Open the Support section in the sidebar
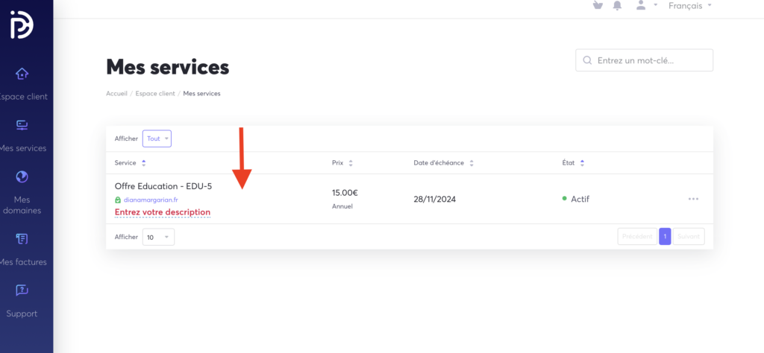Screen dimensions: 764x353 [x=22, y=300]
